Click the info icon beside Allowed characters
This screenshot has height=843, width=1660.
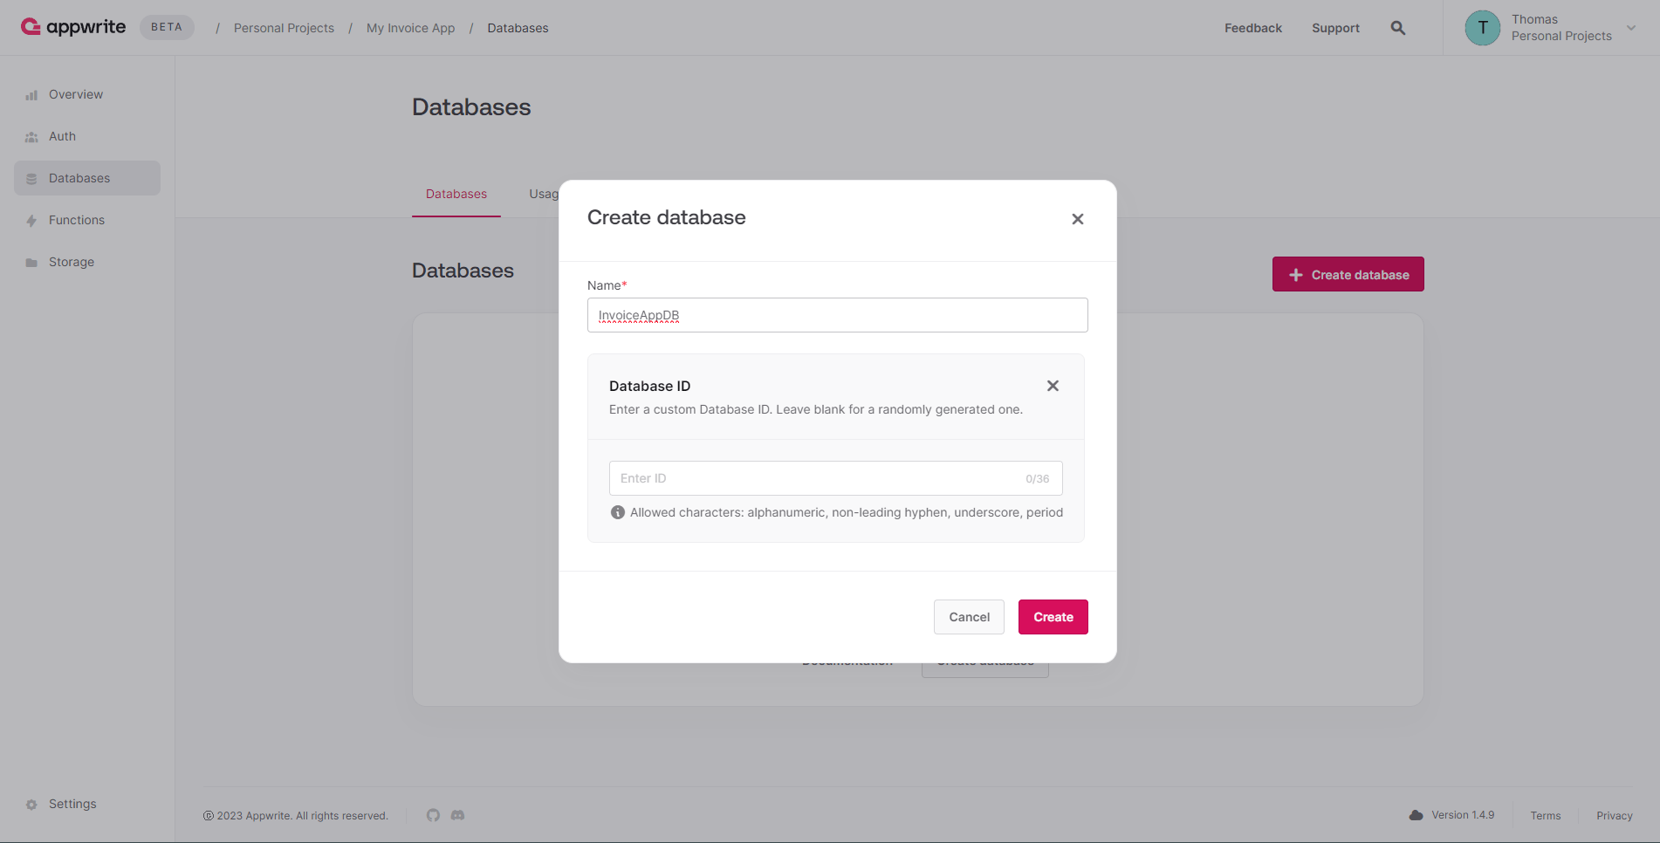coord(618,512)
